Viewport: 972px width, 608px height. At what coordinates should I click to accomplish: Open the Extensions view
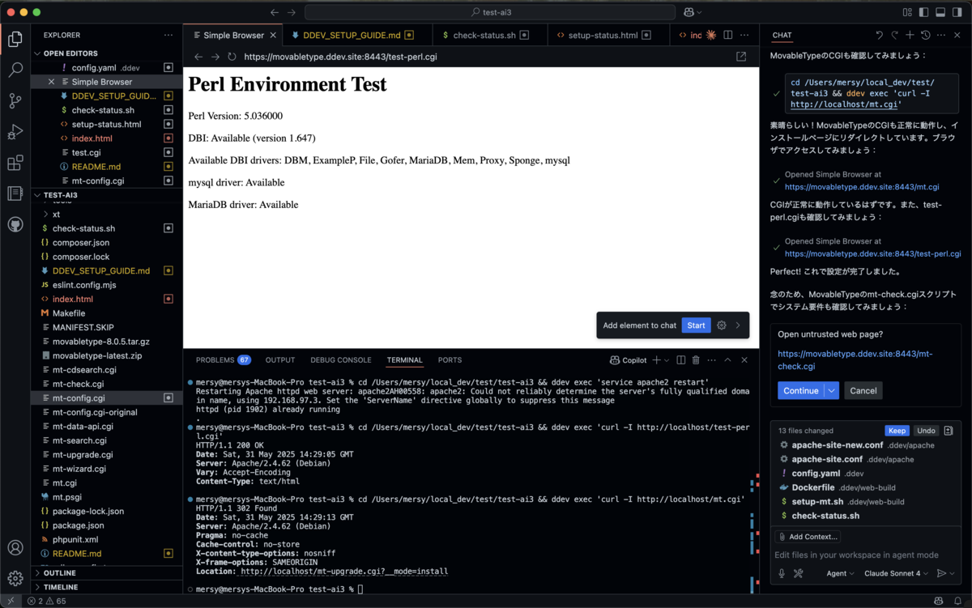point(15,163)
